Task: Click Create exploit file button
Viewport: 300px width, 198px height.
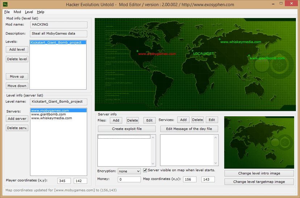Action: point(127,129)
